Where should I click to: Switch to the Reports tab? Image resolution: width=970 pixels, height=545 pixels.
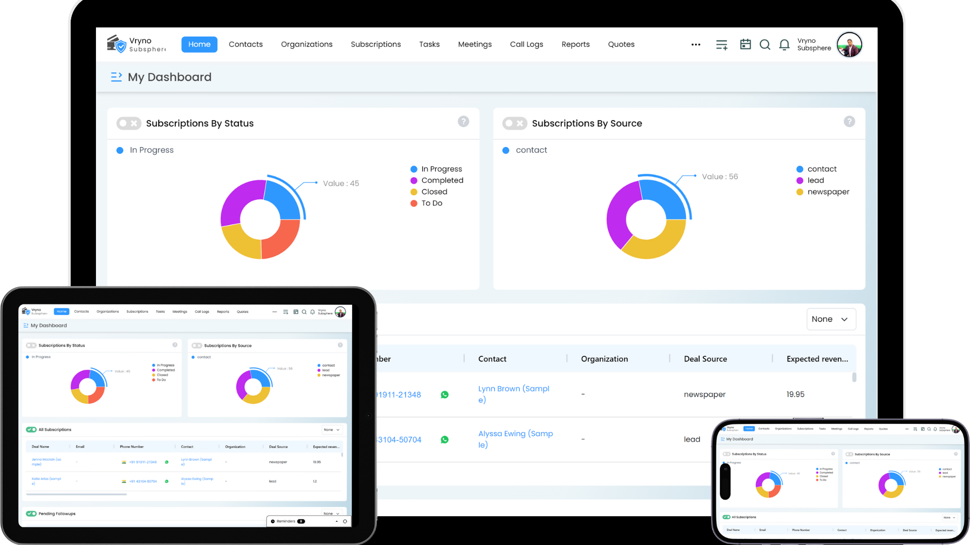point(575,44)
